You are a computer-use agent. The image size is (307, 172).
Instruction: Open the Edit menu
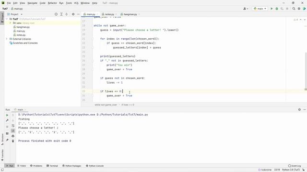coord(15,3)
